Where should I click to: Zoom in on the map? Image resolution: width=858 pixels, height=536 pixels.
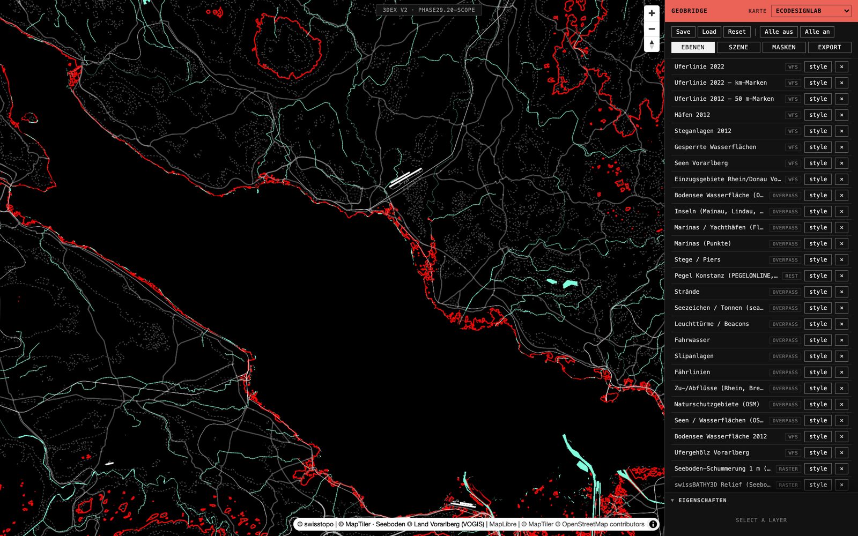coord(652,13)
